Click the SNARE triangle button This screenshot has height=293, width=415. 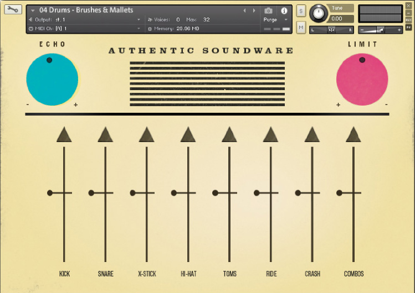[x=105, y=135]
